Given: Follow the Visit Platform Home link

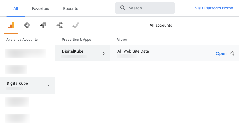Looking at the screenshot, I should click(214, 8).
